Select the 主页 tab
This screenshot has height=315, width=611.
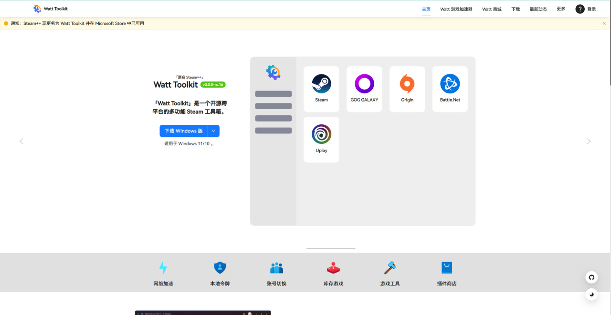426,9
